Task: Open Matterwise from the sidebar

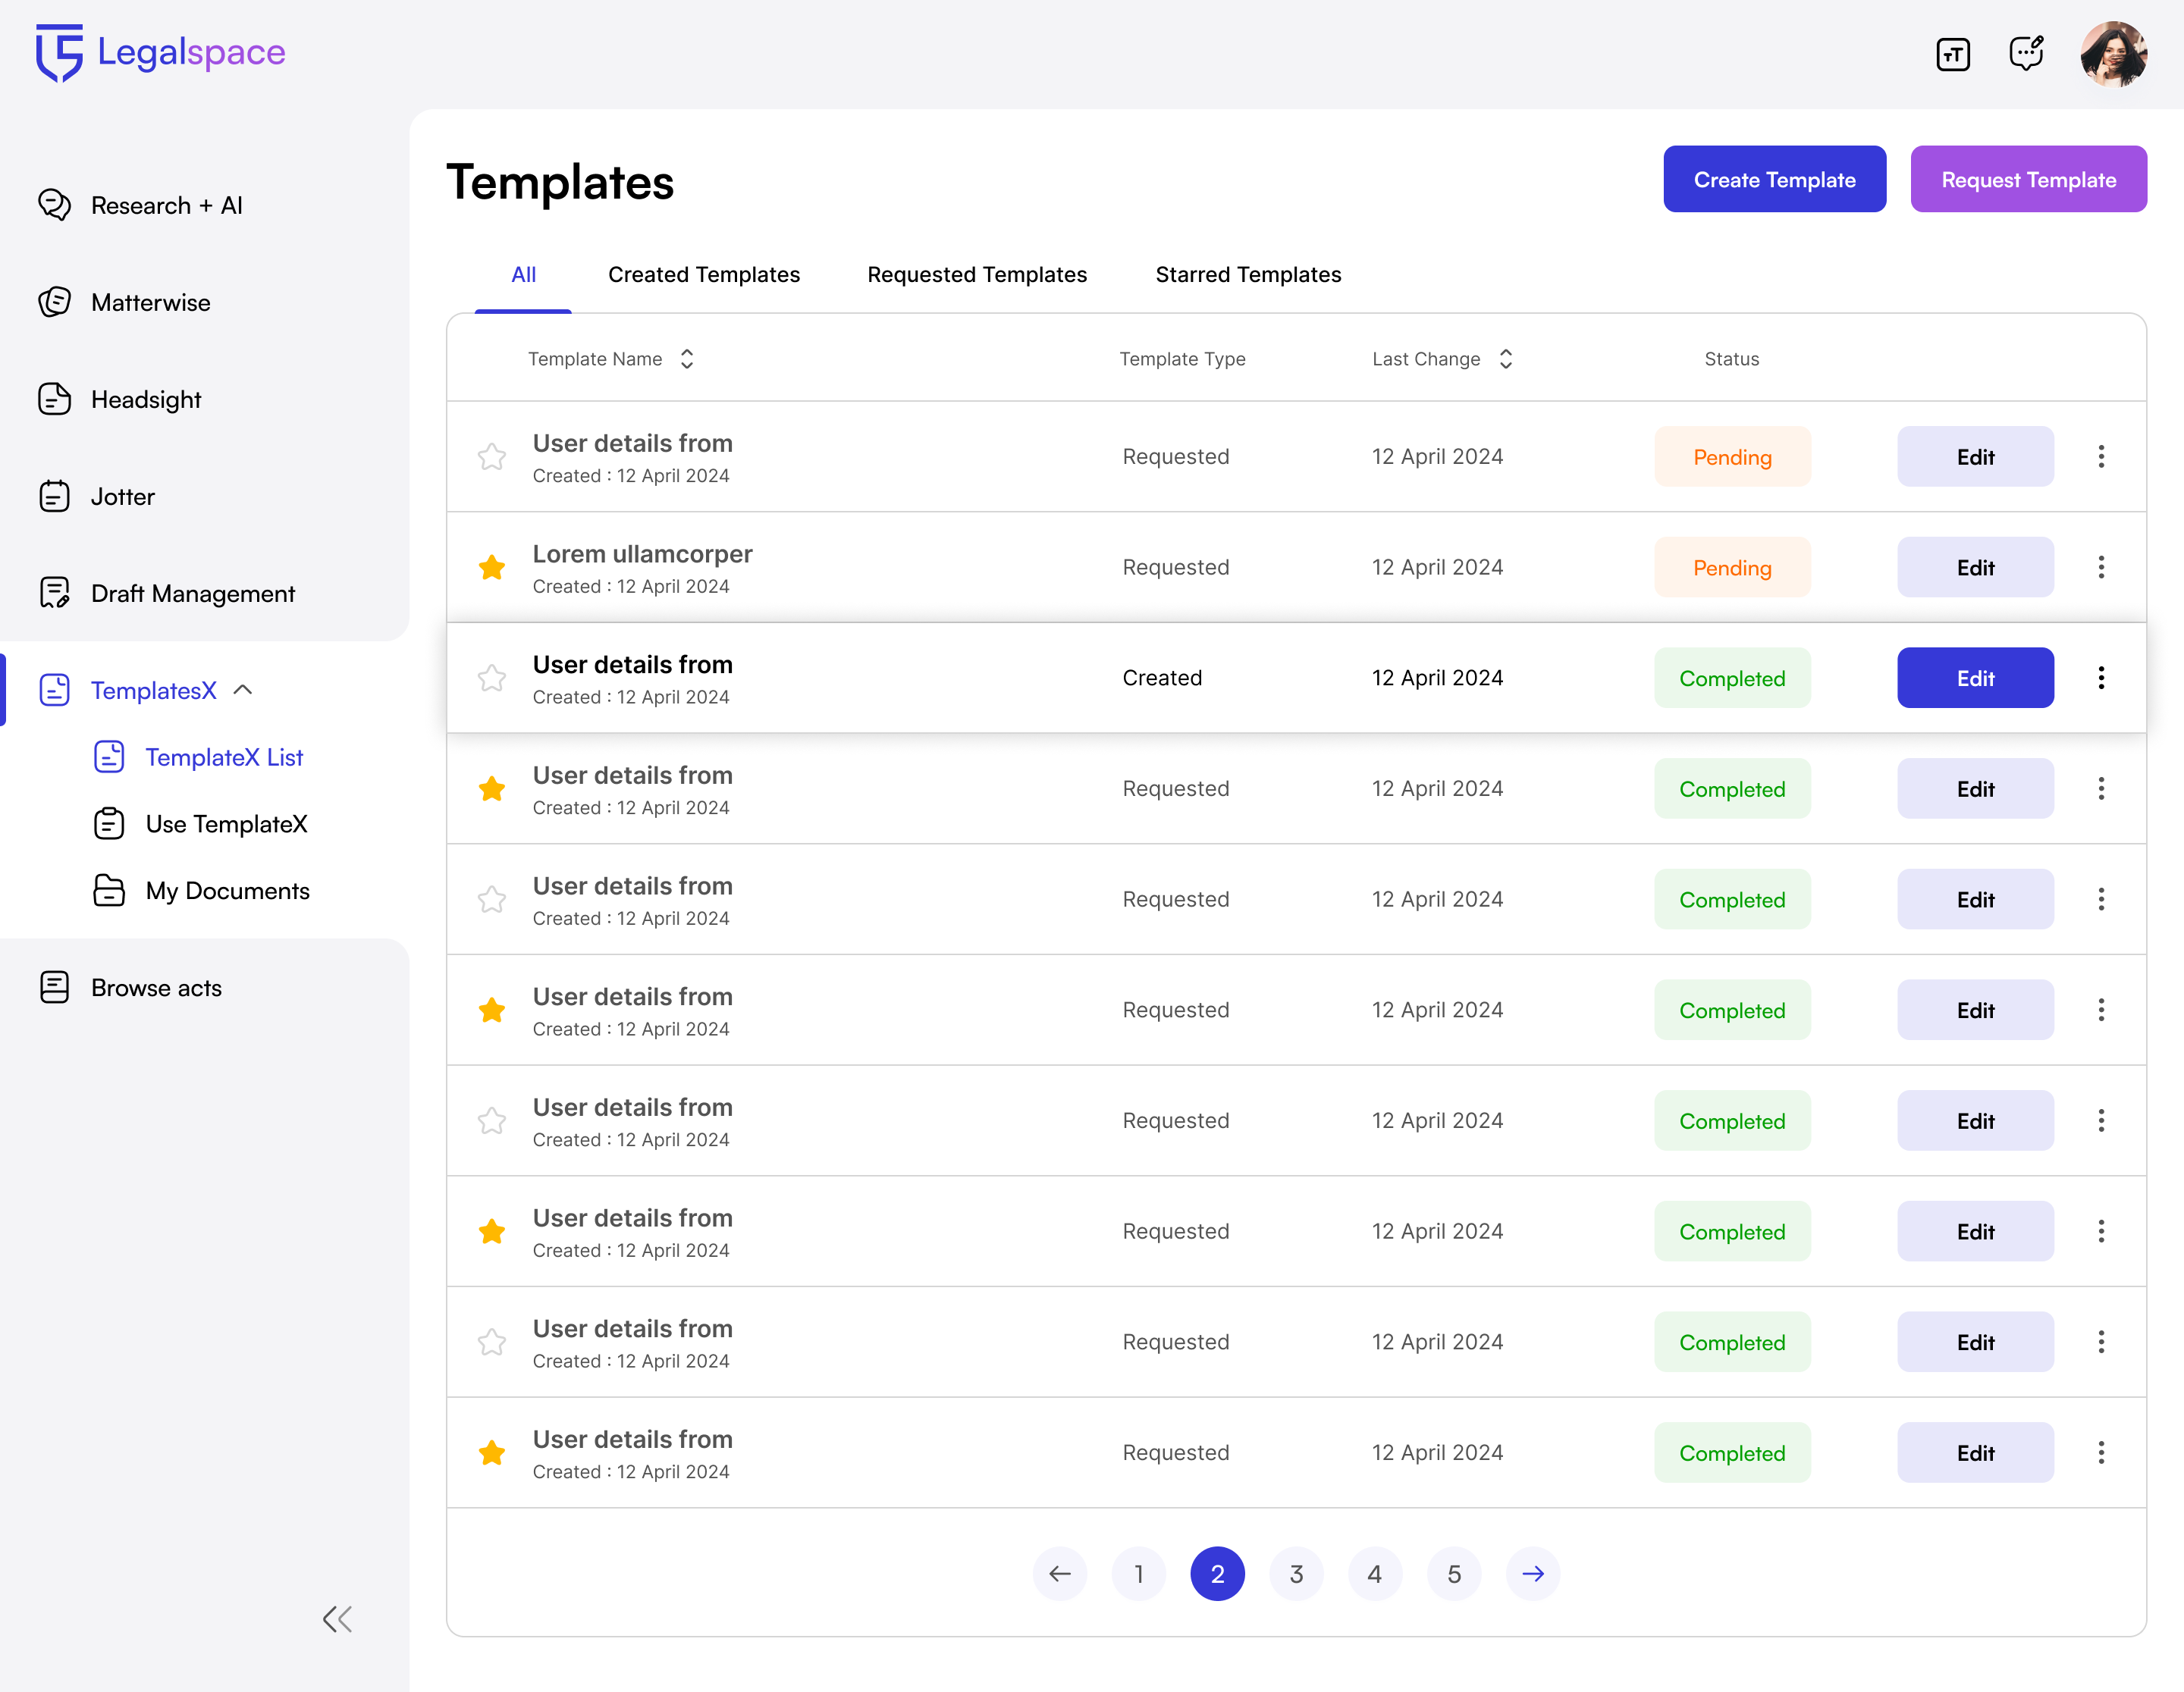Action: (x=150, y=302)
